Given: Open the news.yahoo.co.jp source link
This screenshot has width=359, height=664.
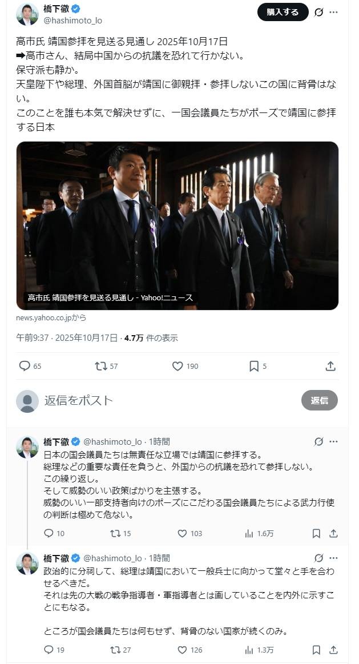Looking at the screenshot, I should [x=51, y=317].
